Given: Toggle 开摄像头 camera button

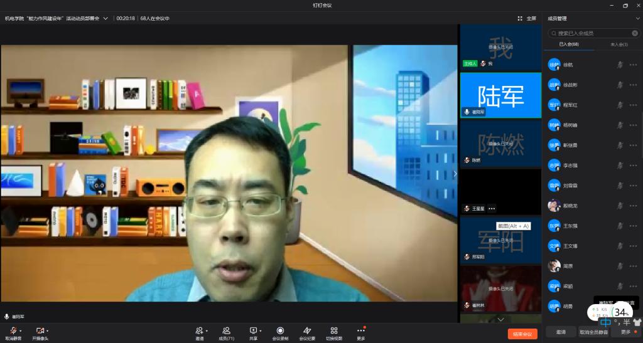Looking at the screenshot, I should pos(41,330).
